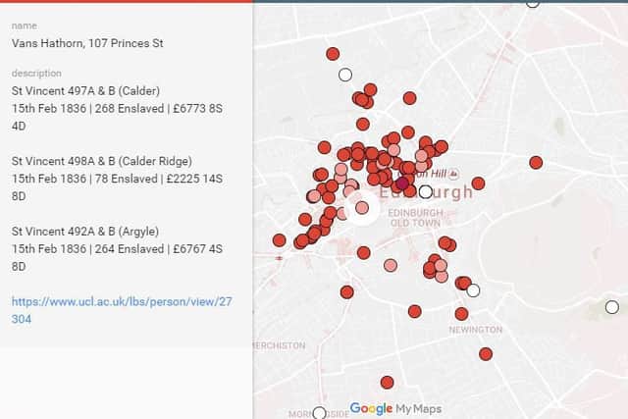Click St Vincent 492A & B (Argyle) line
This screenshot has height=419, width=628.
[x=85, y=232]
